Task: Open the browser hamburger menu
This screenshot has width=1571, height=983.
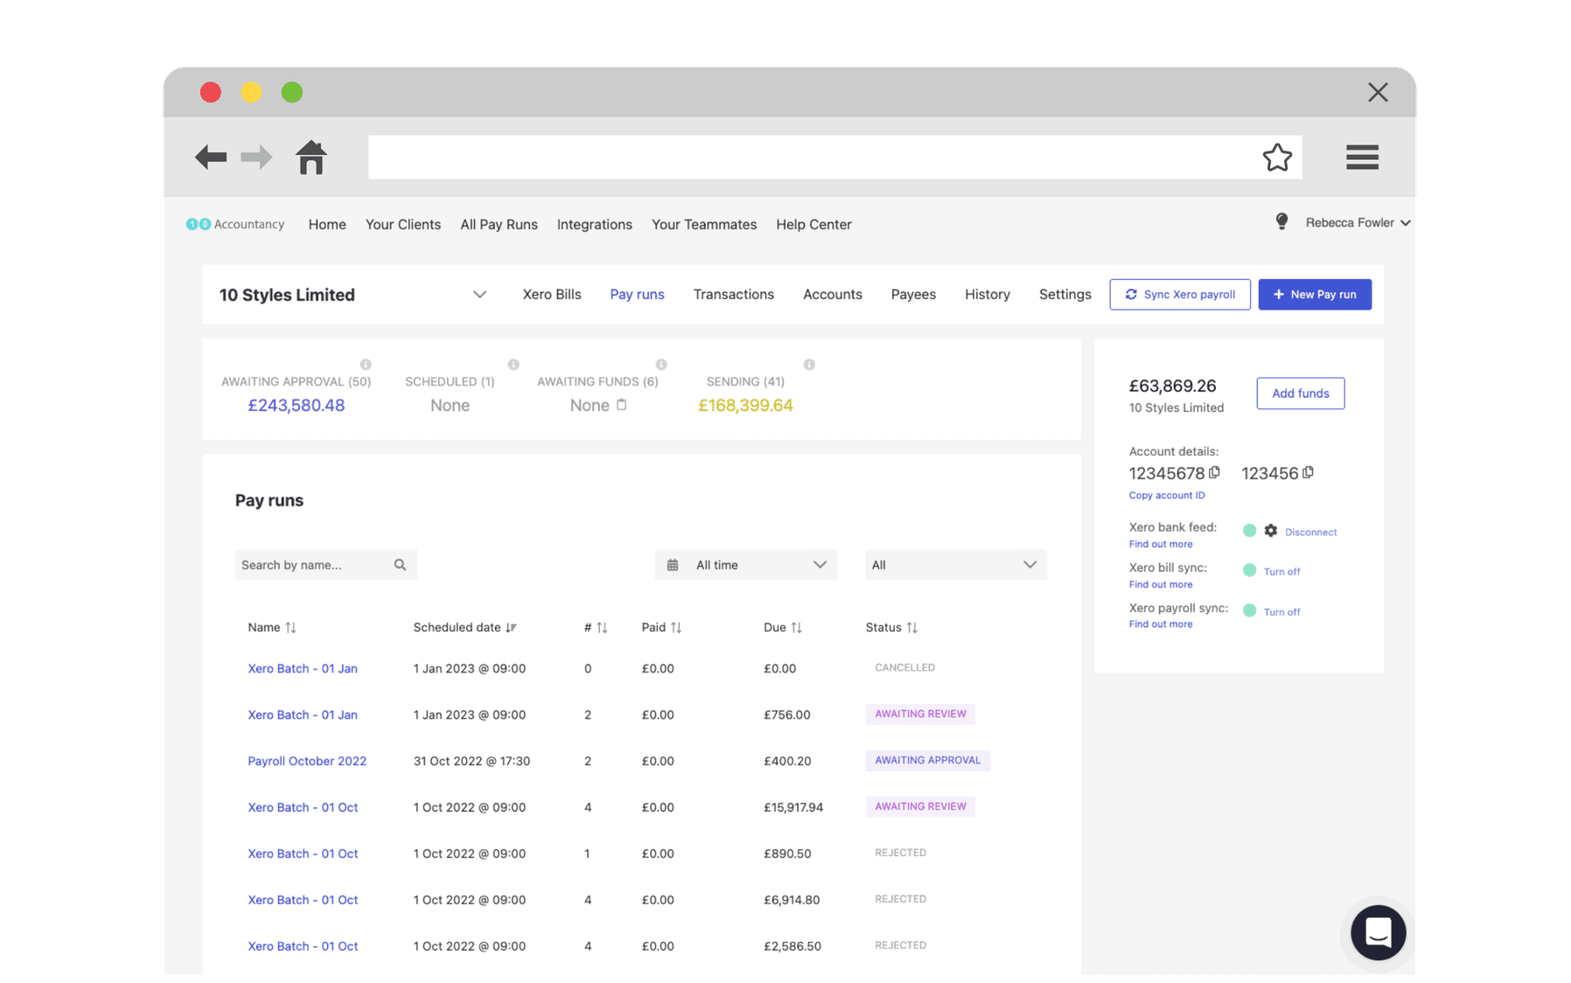Action: (x=1362, y=157)
